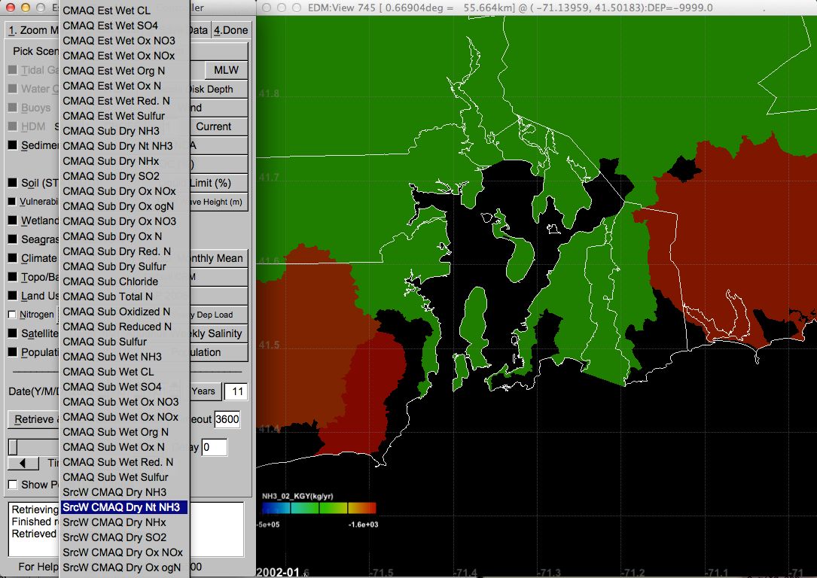Image resolution: width=817 pixels, height=578 pixels.
Task: Toggle the Soil layer checkbox
Action: click(x=12, y=183)
